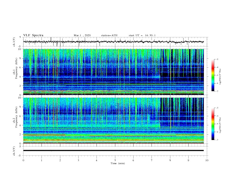This screenshot has height=180, width=233.
Task: Click the ch.1 Frequency (kHz) axis label
Action: pos(16,68)
